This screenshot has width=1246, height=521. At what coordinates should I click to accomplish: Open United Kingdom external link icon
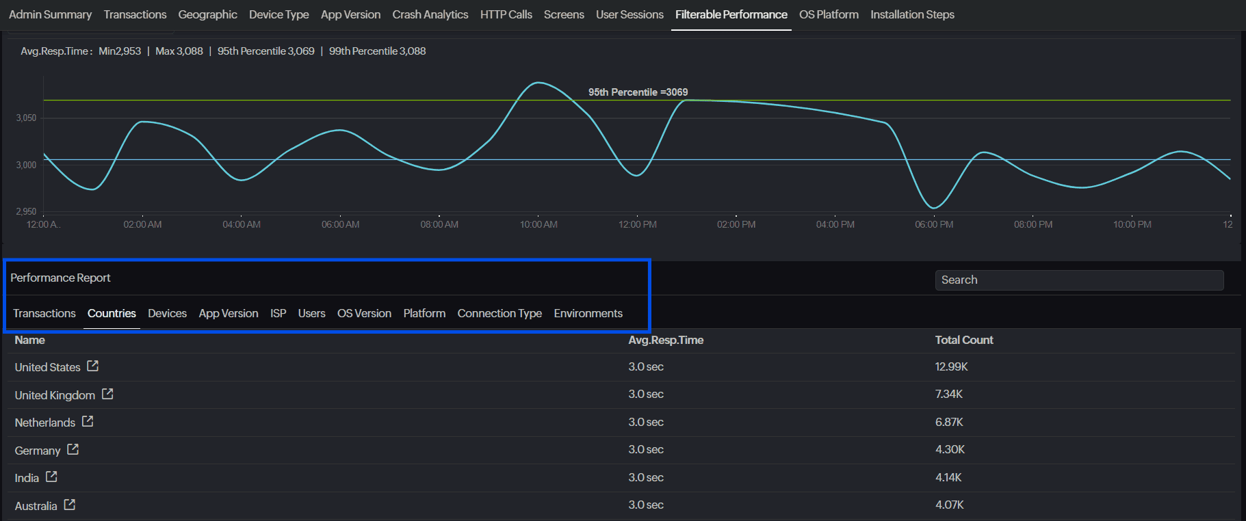coord(107,395)
